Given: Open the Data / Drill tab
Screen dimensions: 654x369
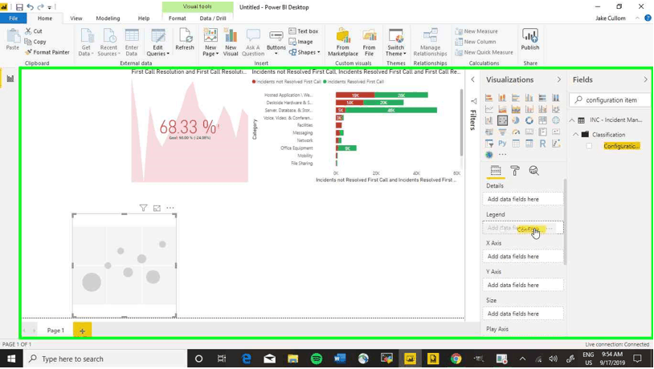Looking at the screenshot, I should [213, 18].
